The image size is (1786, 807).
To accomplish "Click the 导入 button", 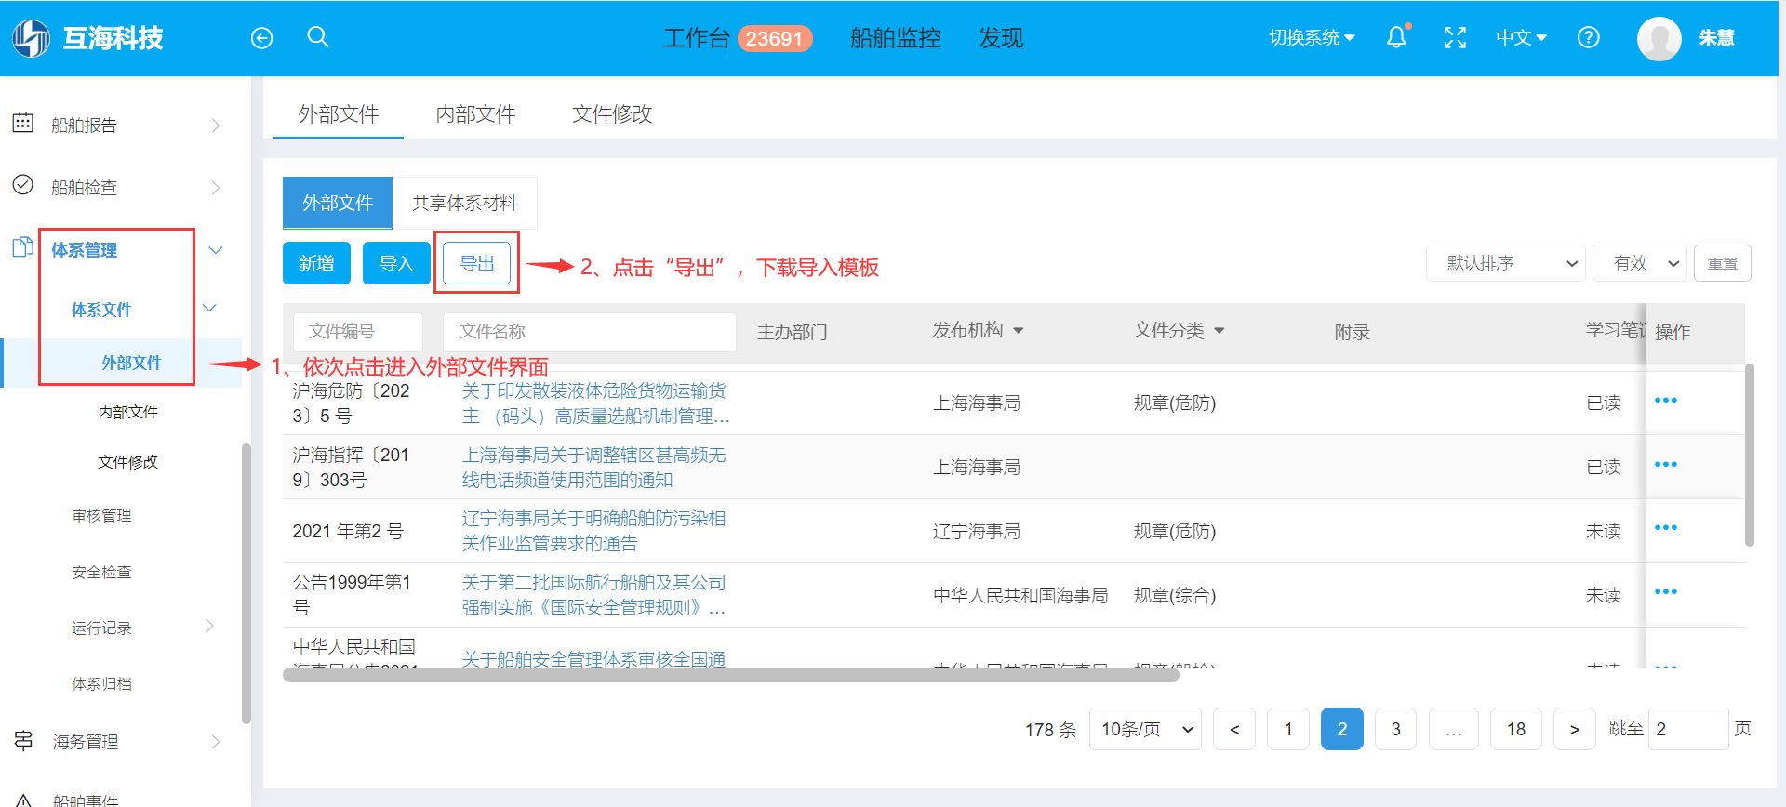I will [x=396, y=263].
